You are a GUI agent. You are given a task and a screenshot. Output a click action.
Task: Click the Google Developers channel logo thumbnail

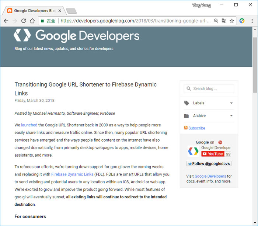pos(193,151)
